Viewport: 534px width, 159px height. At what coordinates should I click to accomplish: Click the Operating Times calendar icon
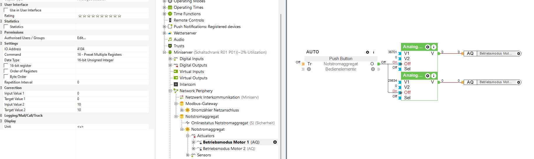click(170, 7)
